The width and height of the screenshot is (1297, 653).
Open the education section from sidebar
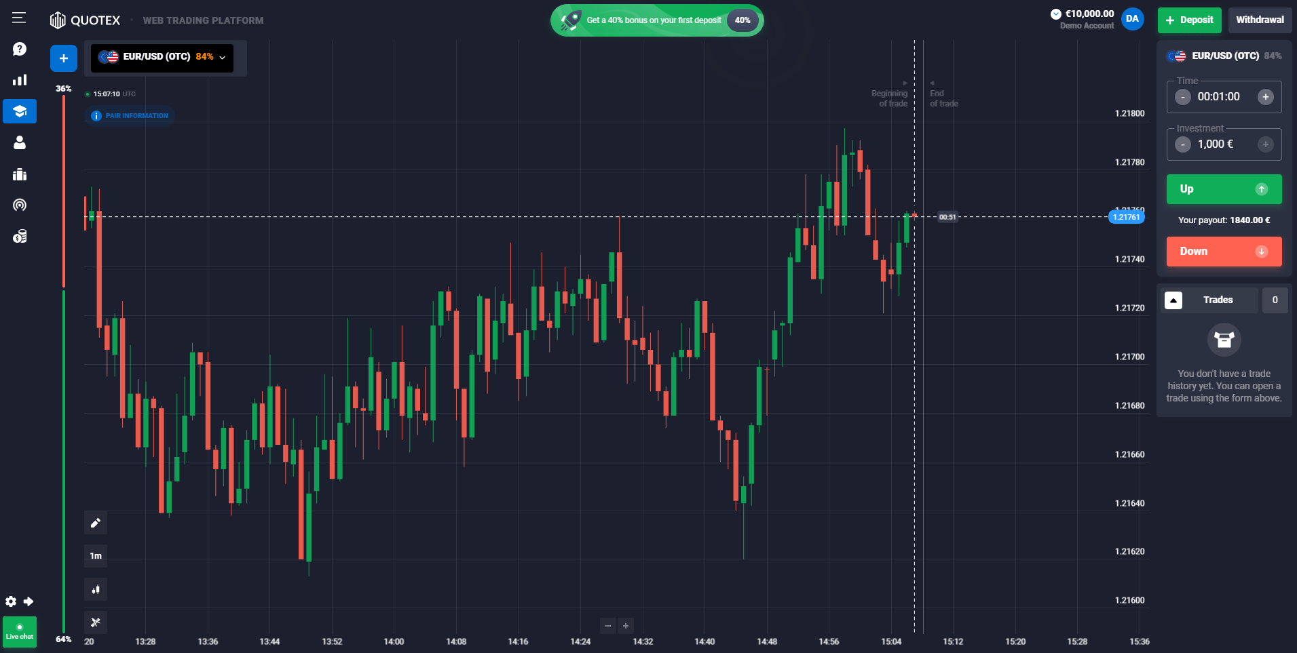(x=19, y=111)
